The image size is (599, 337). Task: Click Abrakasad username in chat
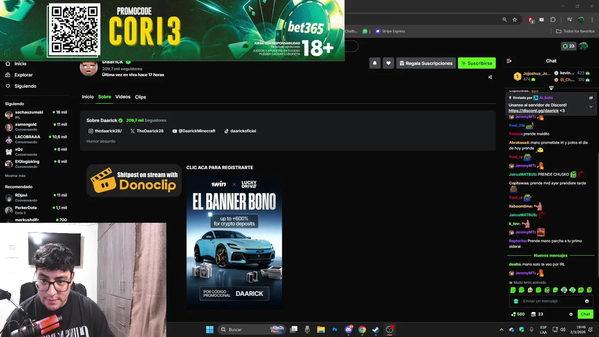519,142
